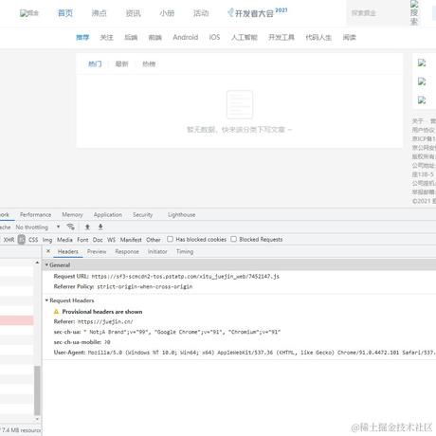This screenshot has width=436, height=436.
Task: Select the 代码人生 category tab
Action: click(x=318, y=38)
